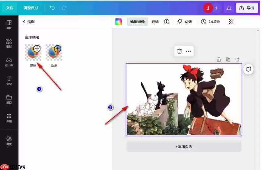The height and width of the screenshot is (170, 262).
Task: Open the 素材 elements sidebar tab
Action: [9, 43]
